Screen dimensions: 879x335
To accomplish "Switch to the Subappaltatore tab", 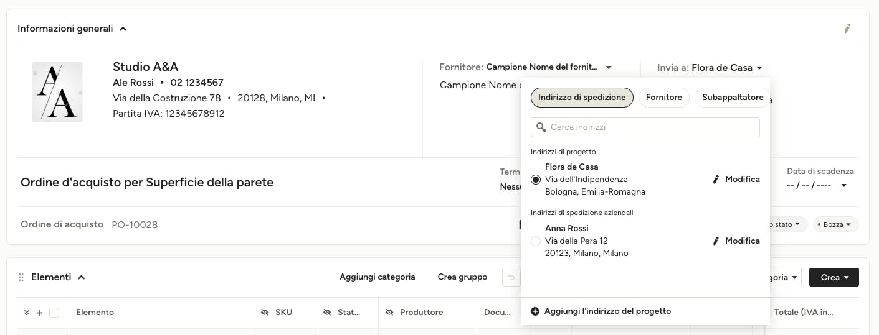I will [732, 98].
